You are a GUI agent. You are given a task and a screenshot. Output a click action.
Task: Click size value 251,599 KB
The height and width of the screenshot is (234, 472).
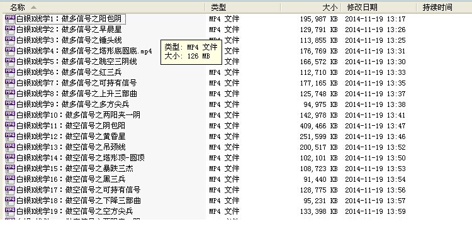pos(319,137)
